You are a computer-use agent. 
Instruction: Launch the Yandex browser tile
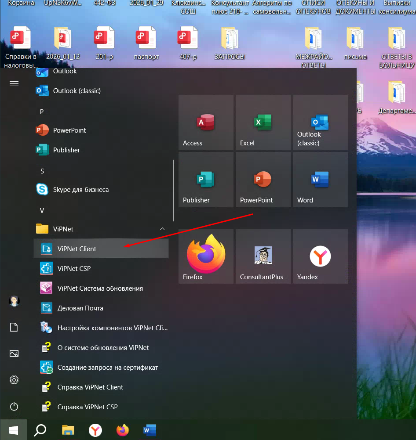tap(320, 256)
